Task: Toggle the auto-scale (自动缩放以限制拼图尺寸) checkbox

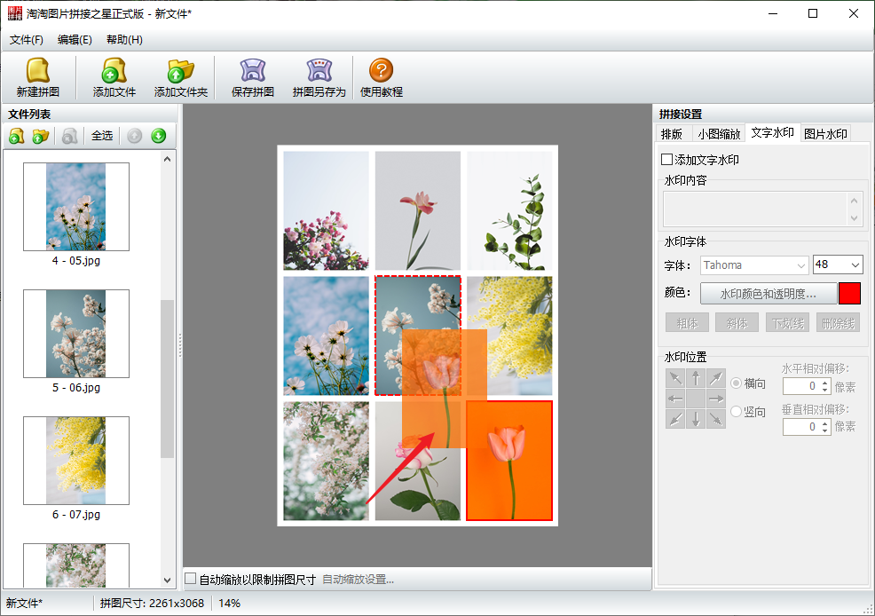Action: point(190,579)
